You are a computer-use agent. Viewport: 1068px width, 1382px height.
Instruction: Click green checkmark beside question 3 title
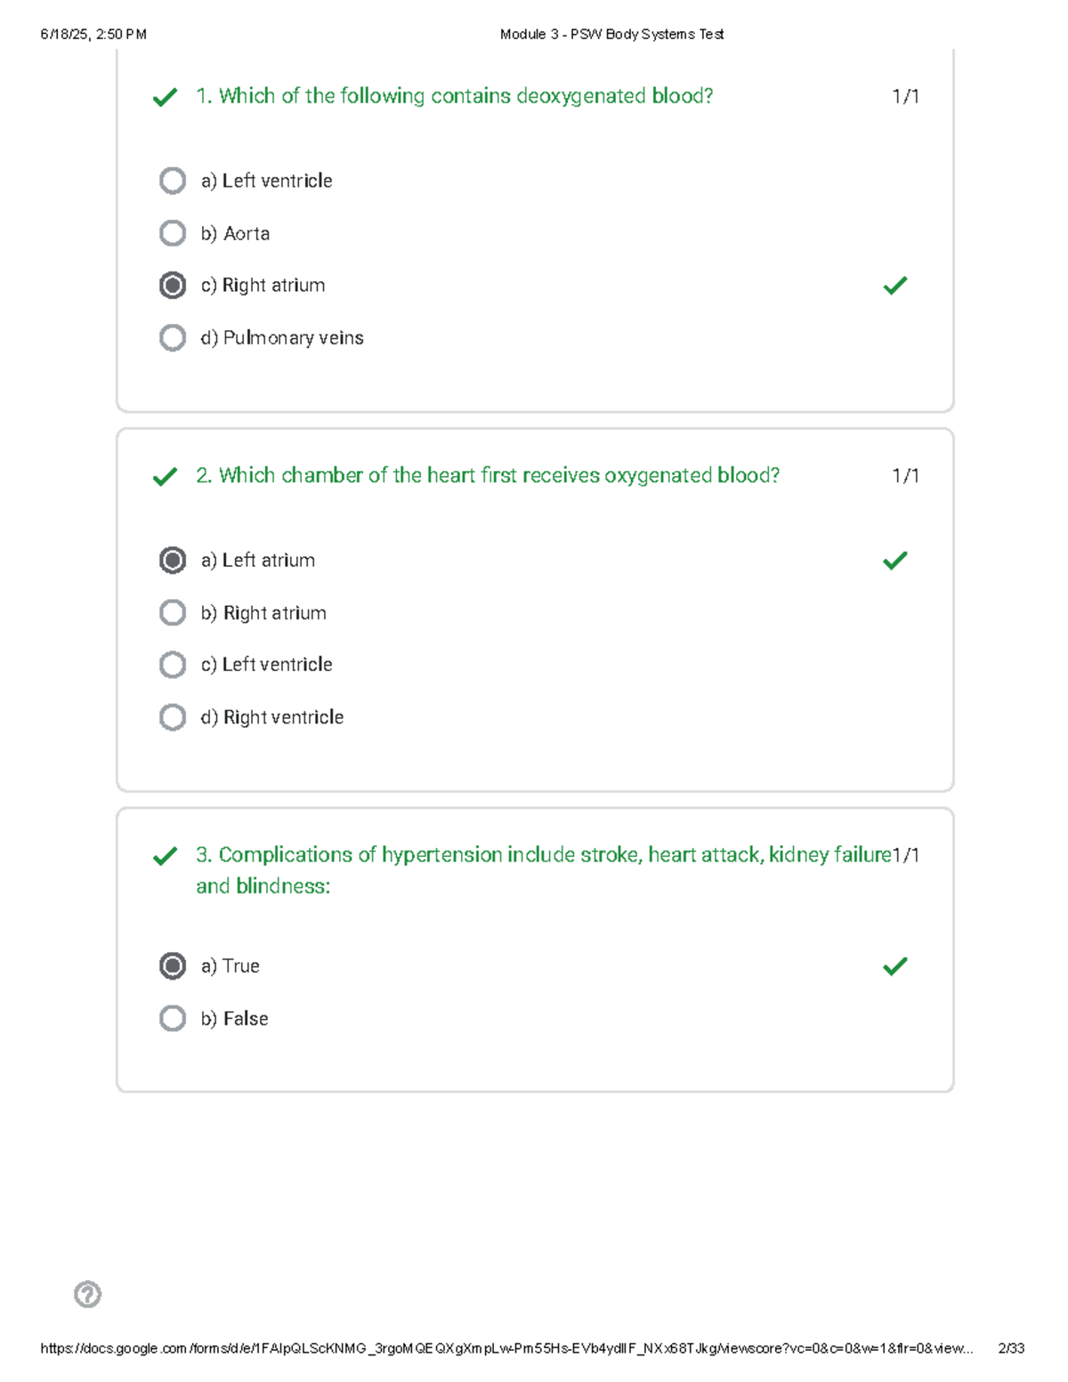click(x=165, y=856)
